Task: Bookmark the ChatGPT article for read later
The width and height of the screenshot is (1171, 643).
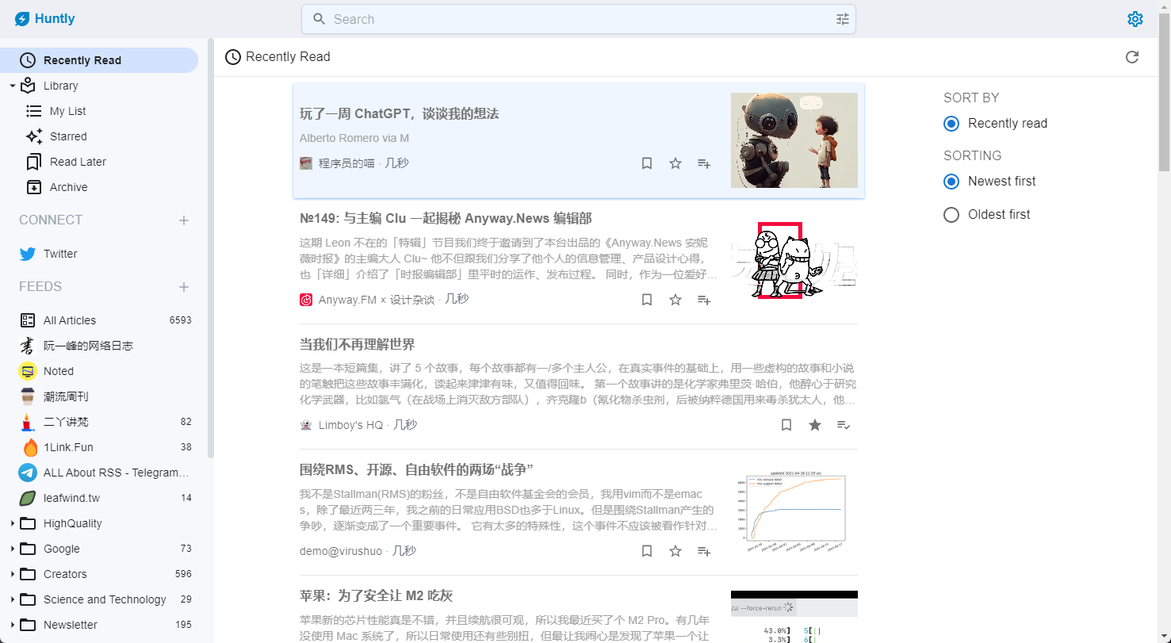Action: click(x=647, y=163)
